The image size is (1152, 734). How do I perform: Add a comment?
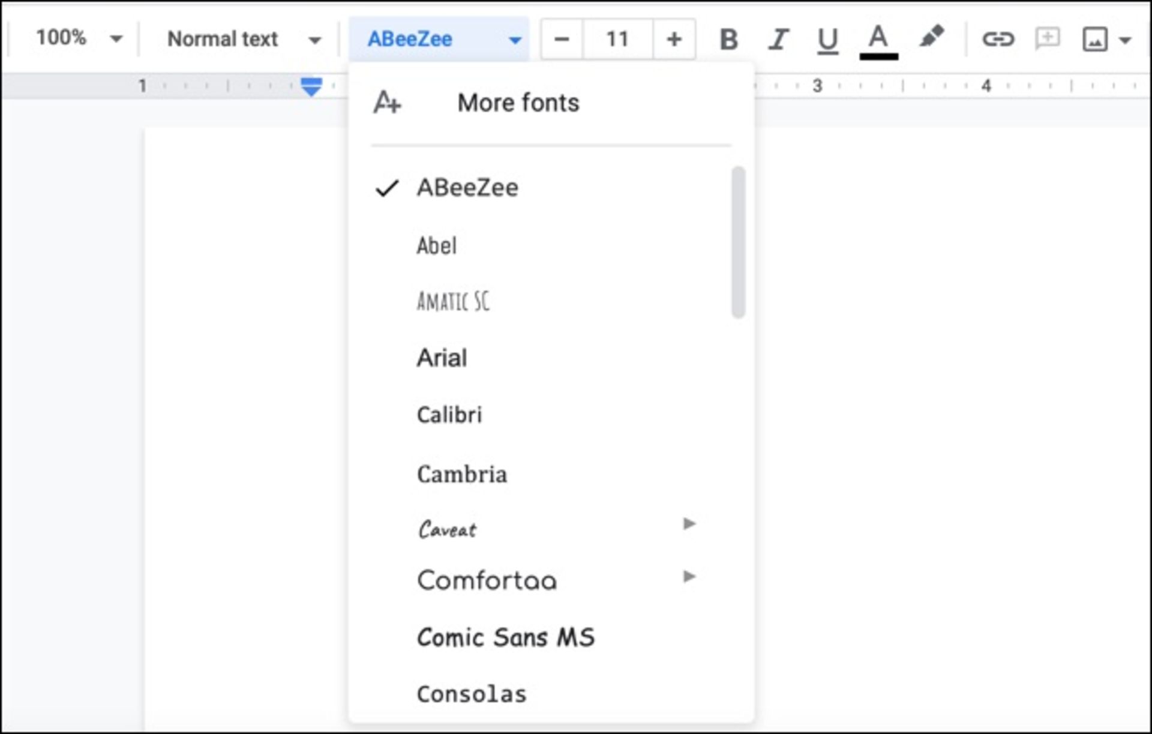(1046, 40)
